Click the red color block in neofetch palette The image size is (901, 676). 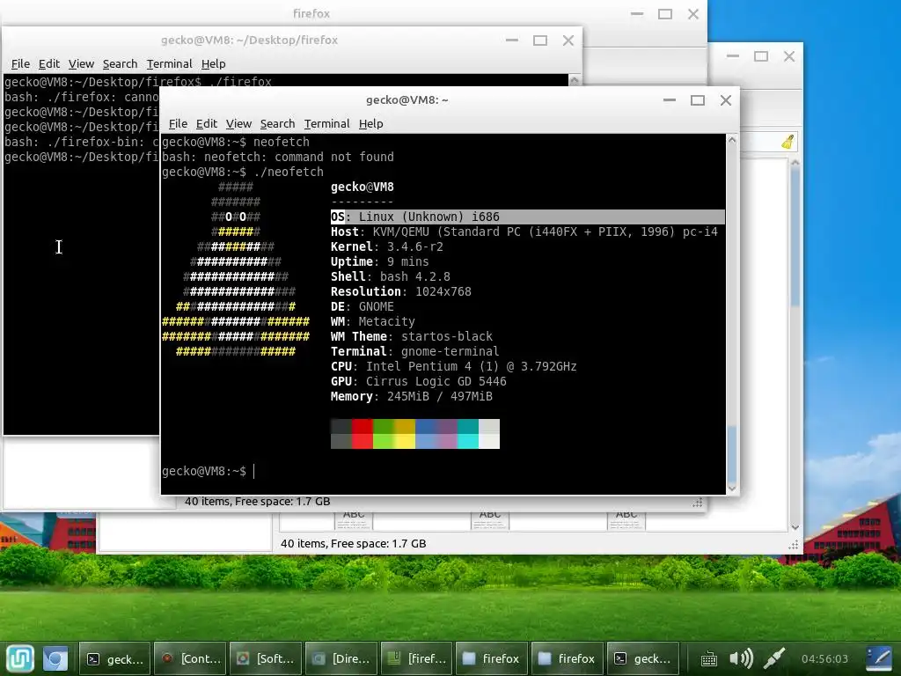[x=363, y=434]
